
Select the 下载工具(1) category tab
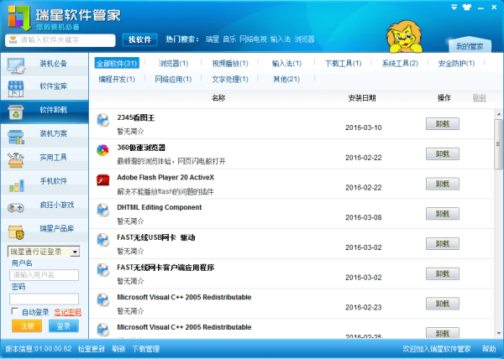tap(344, 63)
